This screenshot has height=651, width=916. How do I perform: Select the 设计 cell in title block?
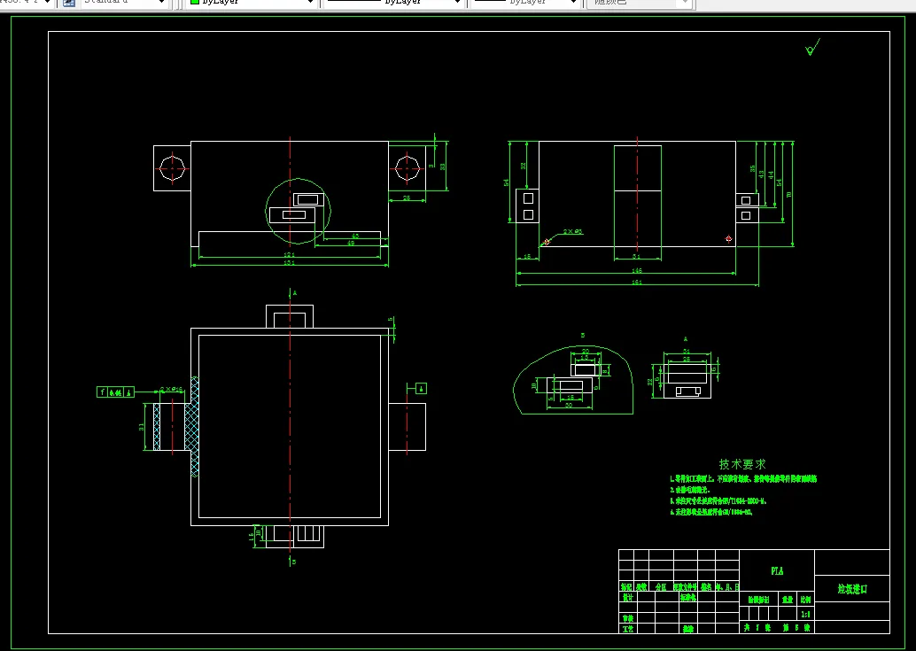click(628, 598)
